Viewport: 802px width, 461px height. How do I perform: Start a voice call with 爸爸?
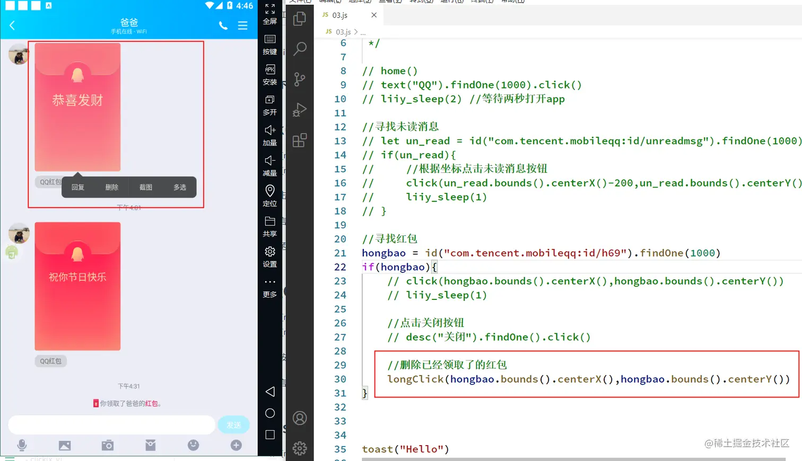point(223,25)
